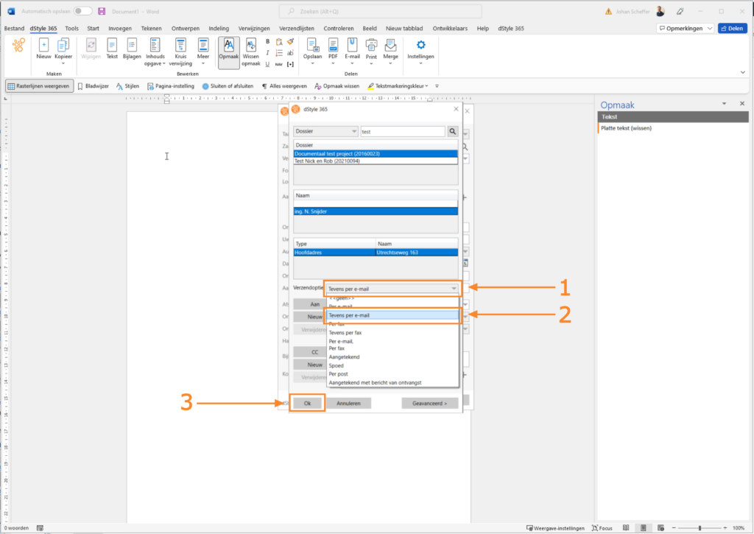Image resolution: width=754 pixels, height=534 pixels.
Task: Toggle Rasterlijnen weergeven
Action: [x=39, y=86]
